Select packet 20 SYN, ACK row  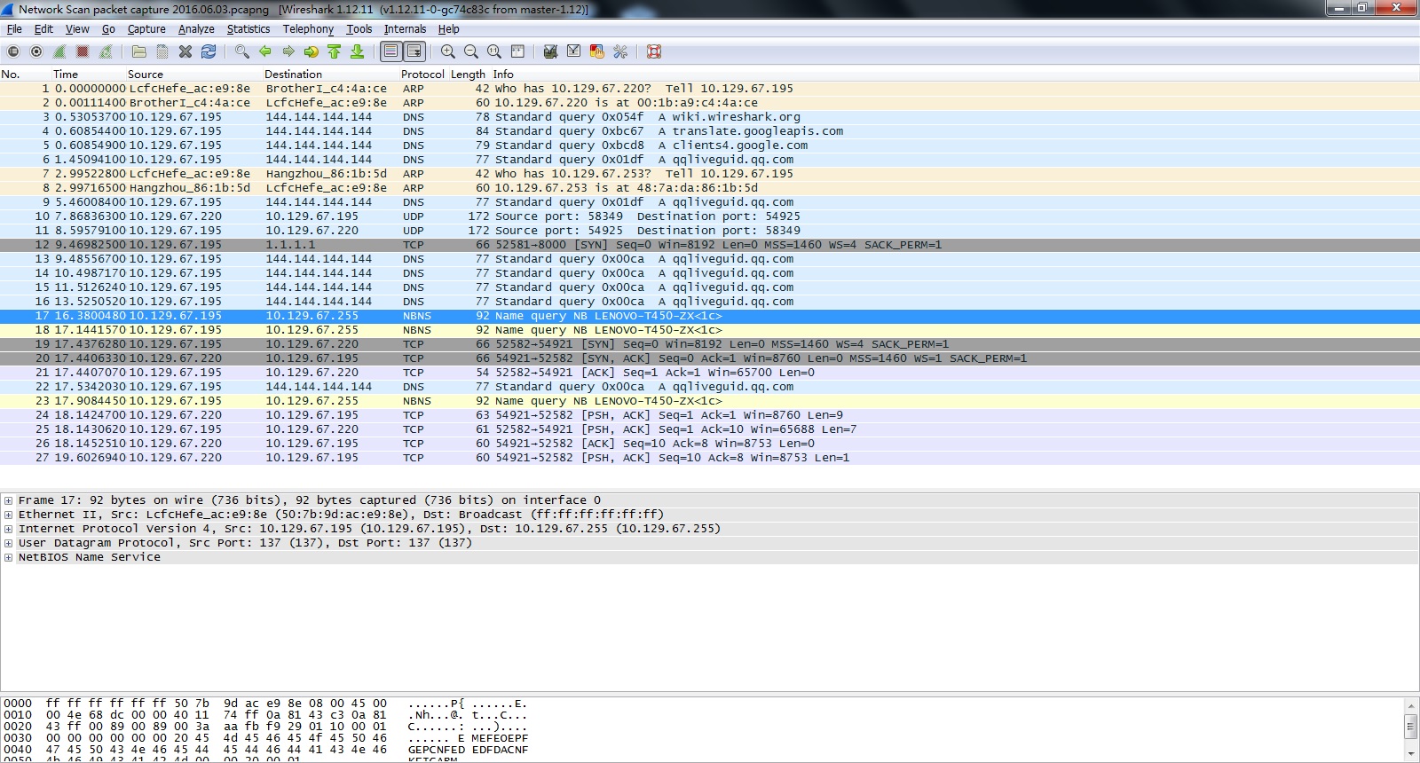[709, 358]
